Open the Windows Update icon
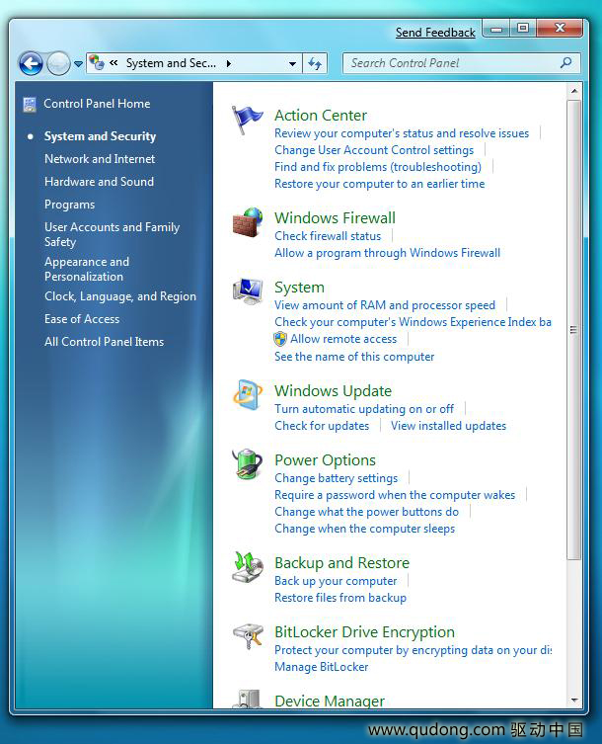Image resolution: width=602 pixels, height=744 pixels. pos(248,395)
